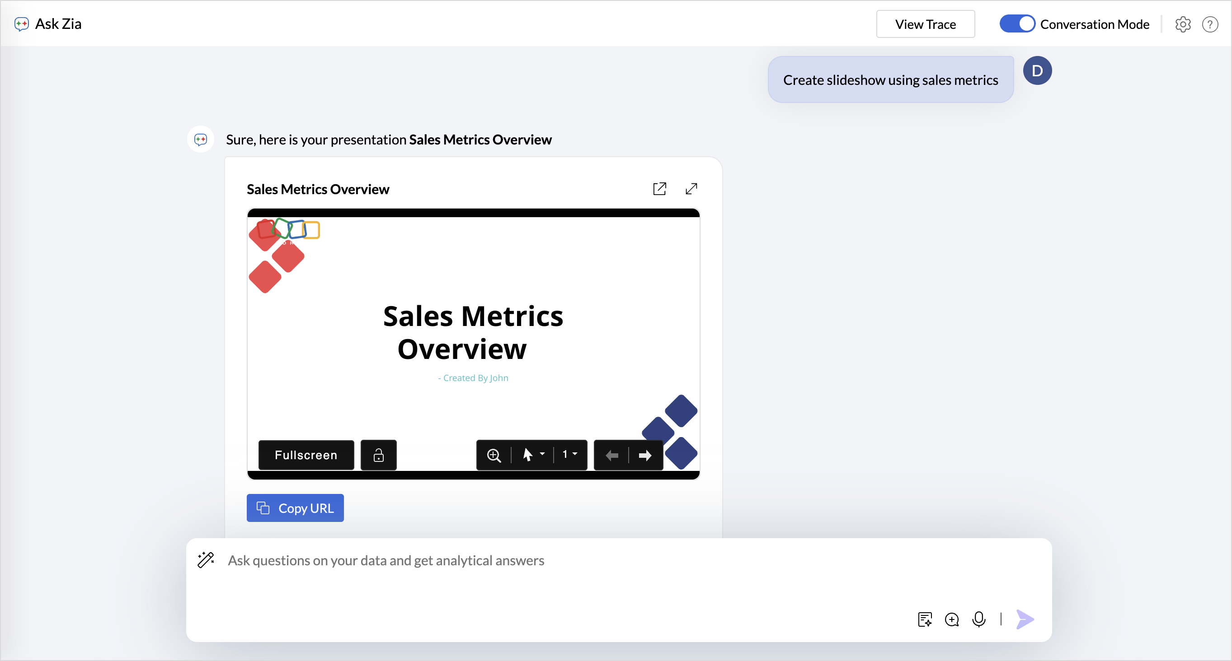Click the help question mark icon
The image size is (1232, 661).
(1209, 24)
